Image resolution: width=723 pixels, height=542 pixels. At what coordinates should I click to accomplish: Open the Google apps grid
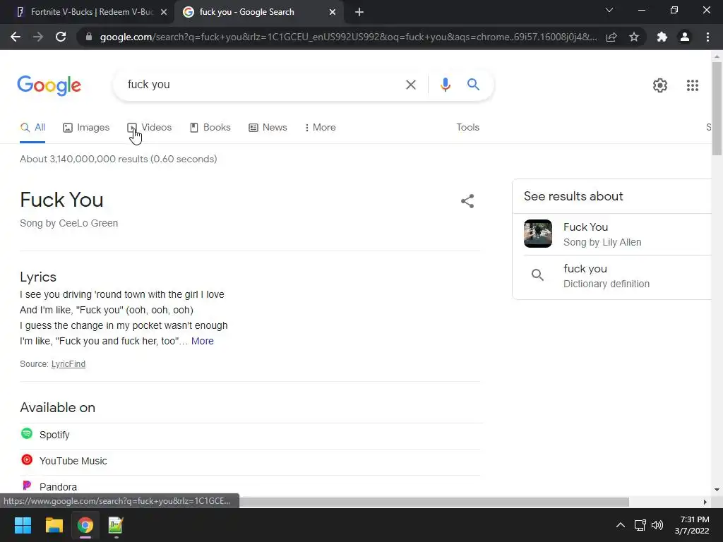[x=693, y=85]
